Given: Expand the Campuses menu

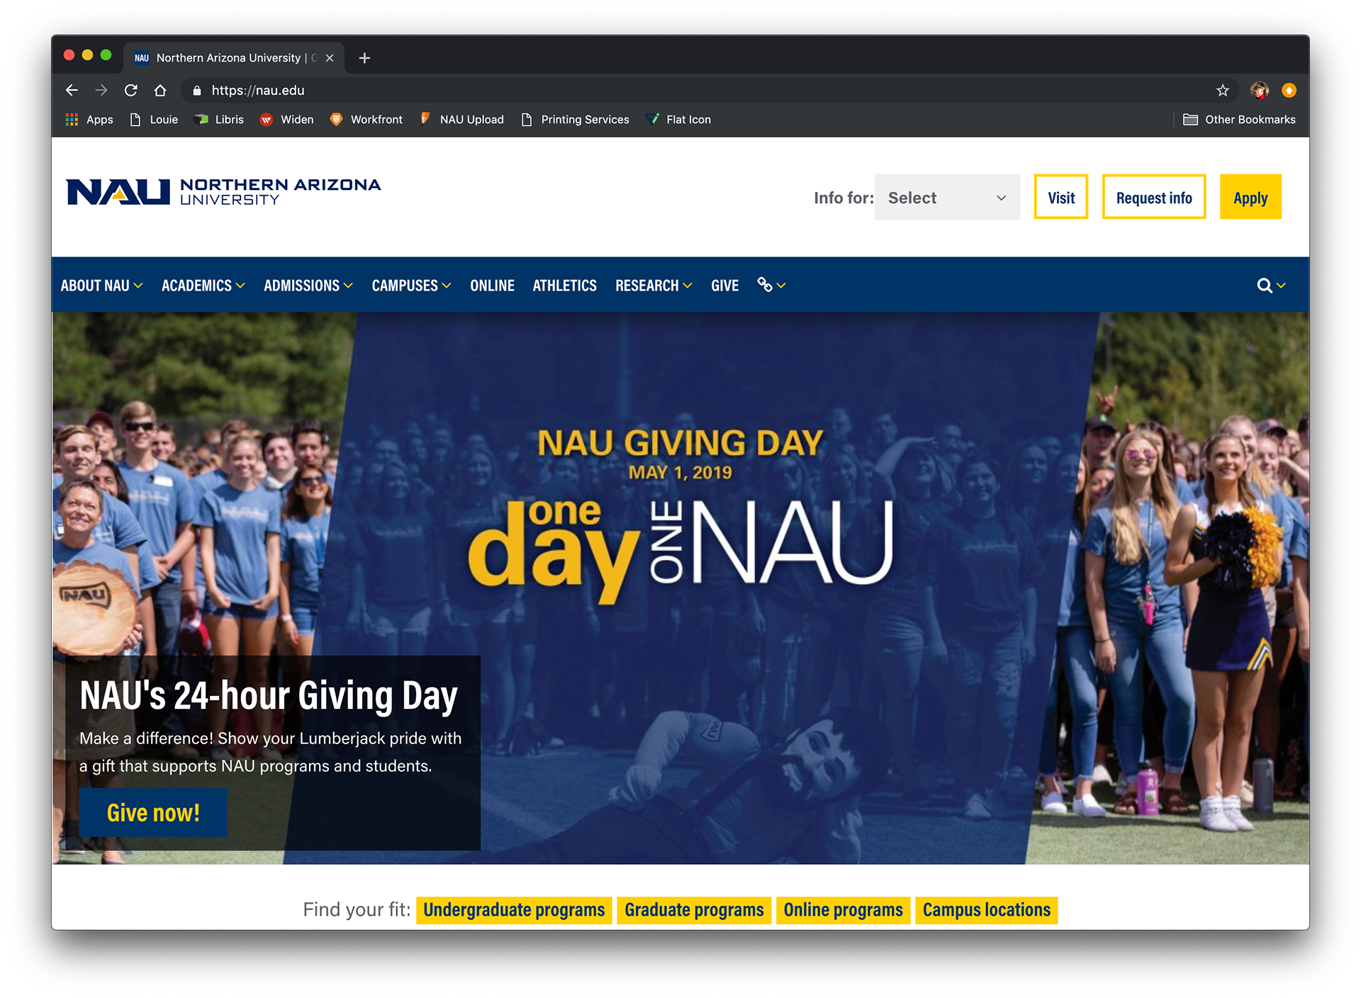Looking at the screenshot, I should tap(411, 286).
